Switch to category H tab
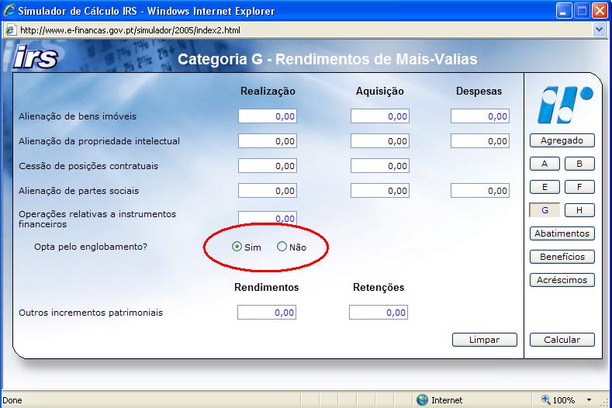 point(579,210)
